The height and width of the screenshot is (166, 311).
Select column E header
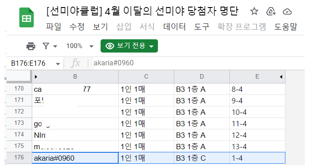pos(257,77)
